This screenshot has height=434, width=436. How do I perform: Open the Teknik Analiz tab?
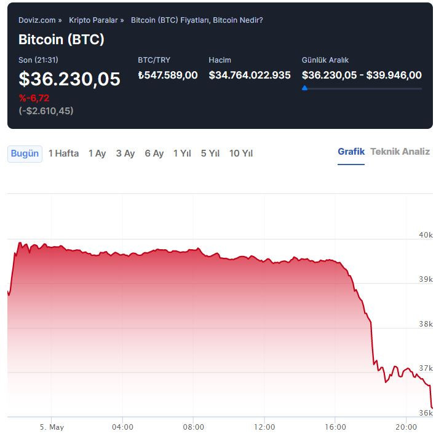pyautogui.click(x=400, y=152)
